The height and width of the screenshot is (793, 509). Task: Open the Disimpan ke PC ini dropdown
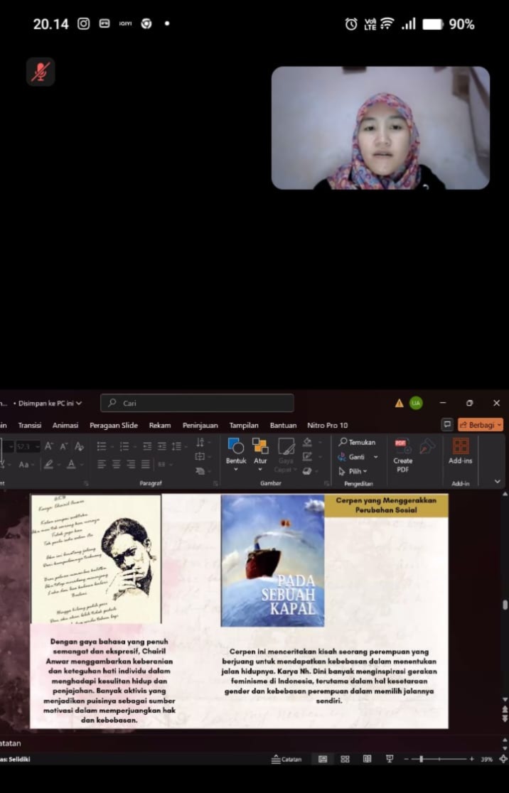point(50,403)
